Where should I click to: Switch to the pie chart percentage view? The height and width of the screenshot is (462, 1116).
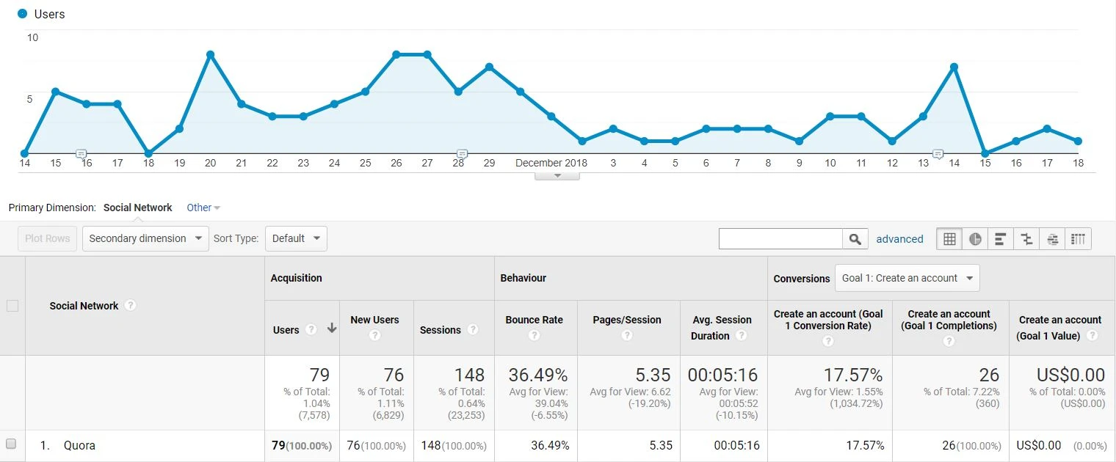pos(975,239)
